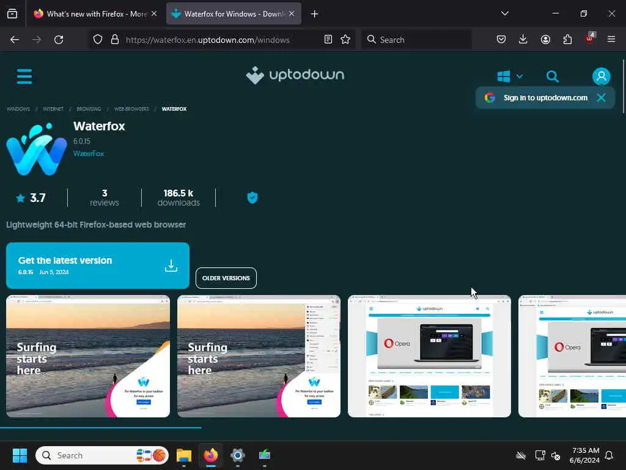626x470 pixels.
Task: Open fourth partially visible Opera screenshot
Action: [572, 356]
